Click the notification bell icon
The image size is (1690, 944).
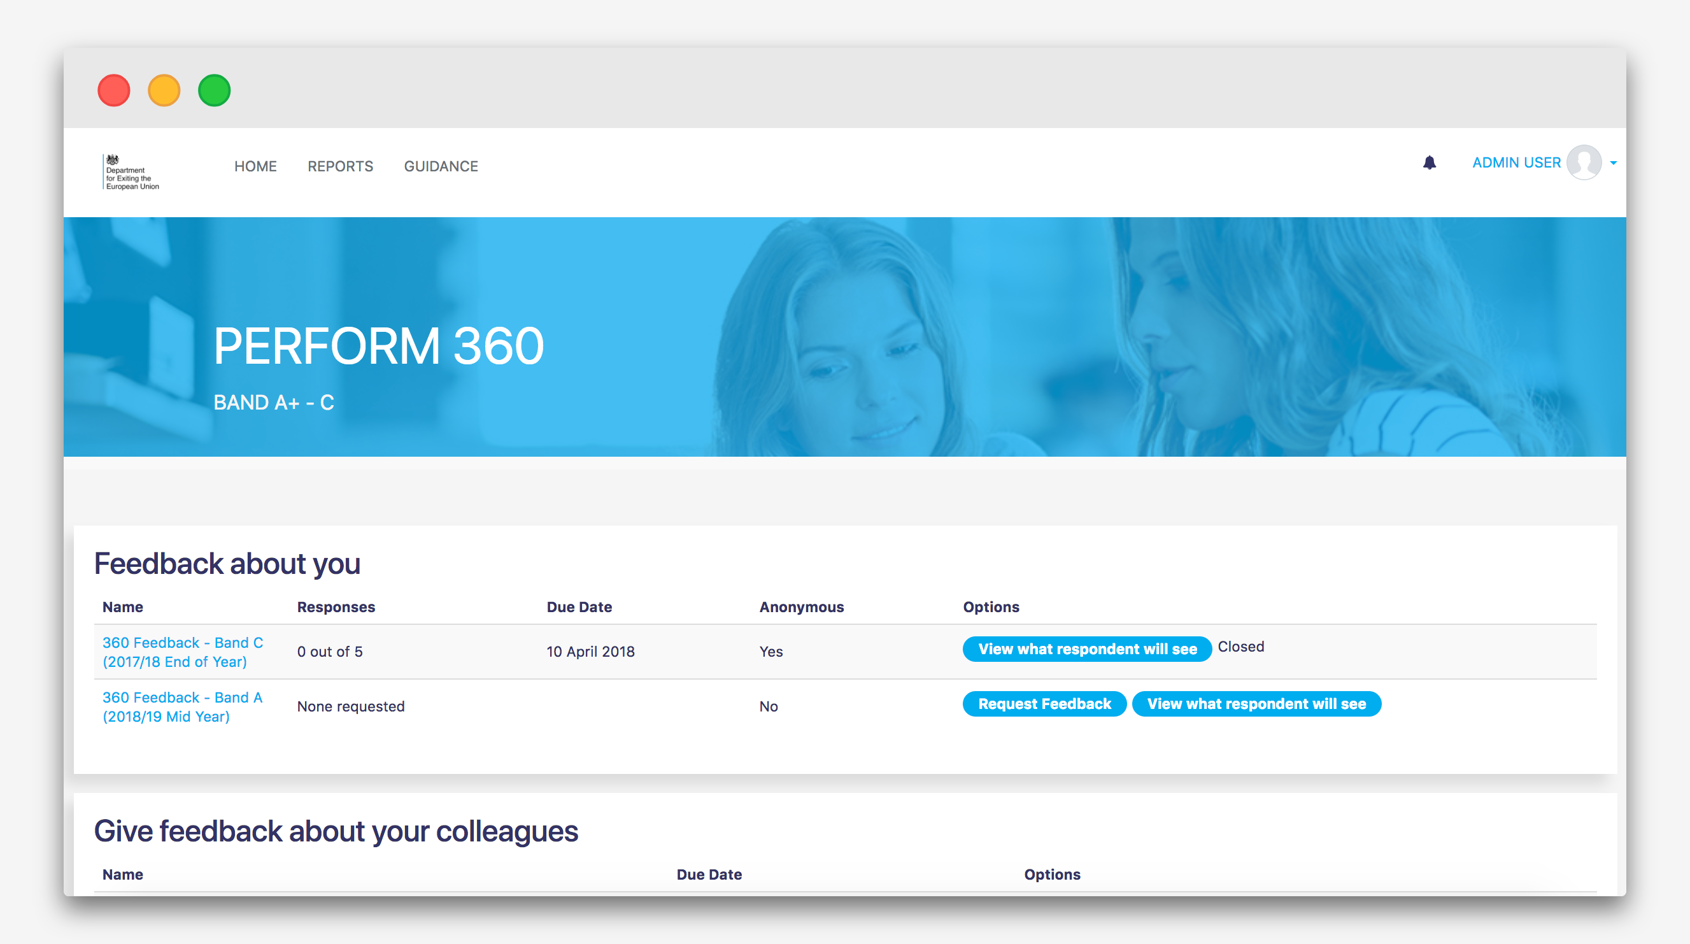(1429, 163)
